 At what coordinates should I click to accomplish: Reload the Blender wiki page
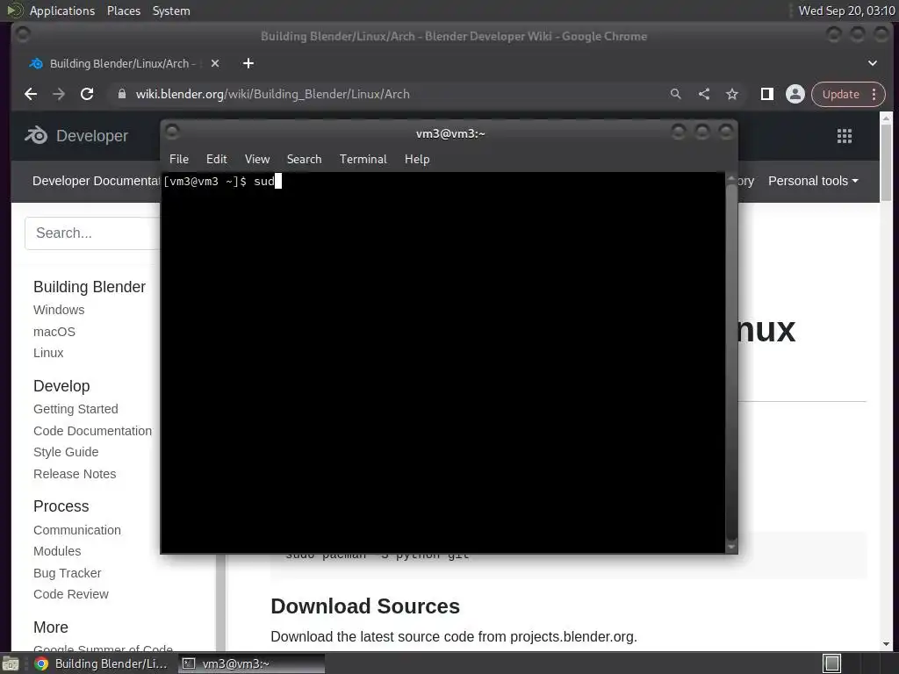tap(87, 94)
